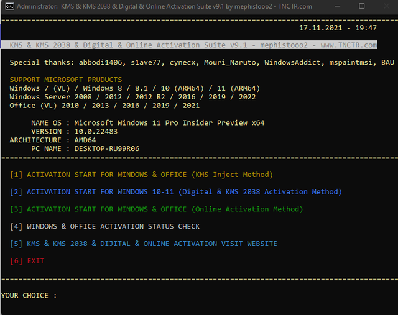Click the window title text 'Administrator: KMS & KMS 2038'
The image size is (398, 315).
(x=164, y=6)
